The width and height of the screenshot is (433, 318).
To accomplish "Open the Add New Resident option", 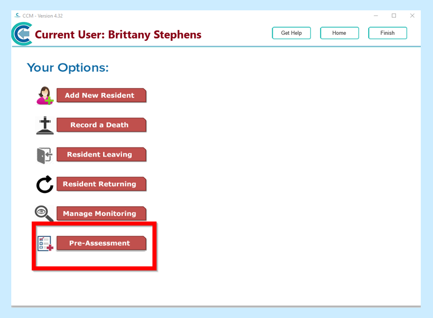I will click(101, 95).
